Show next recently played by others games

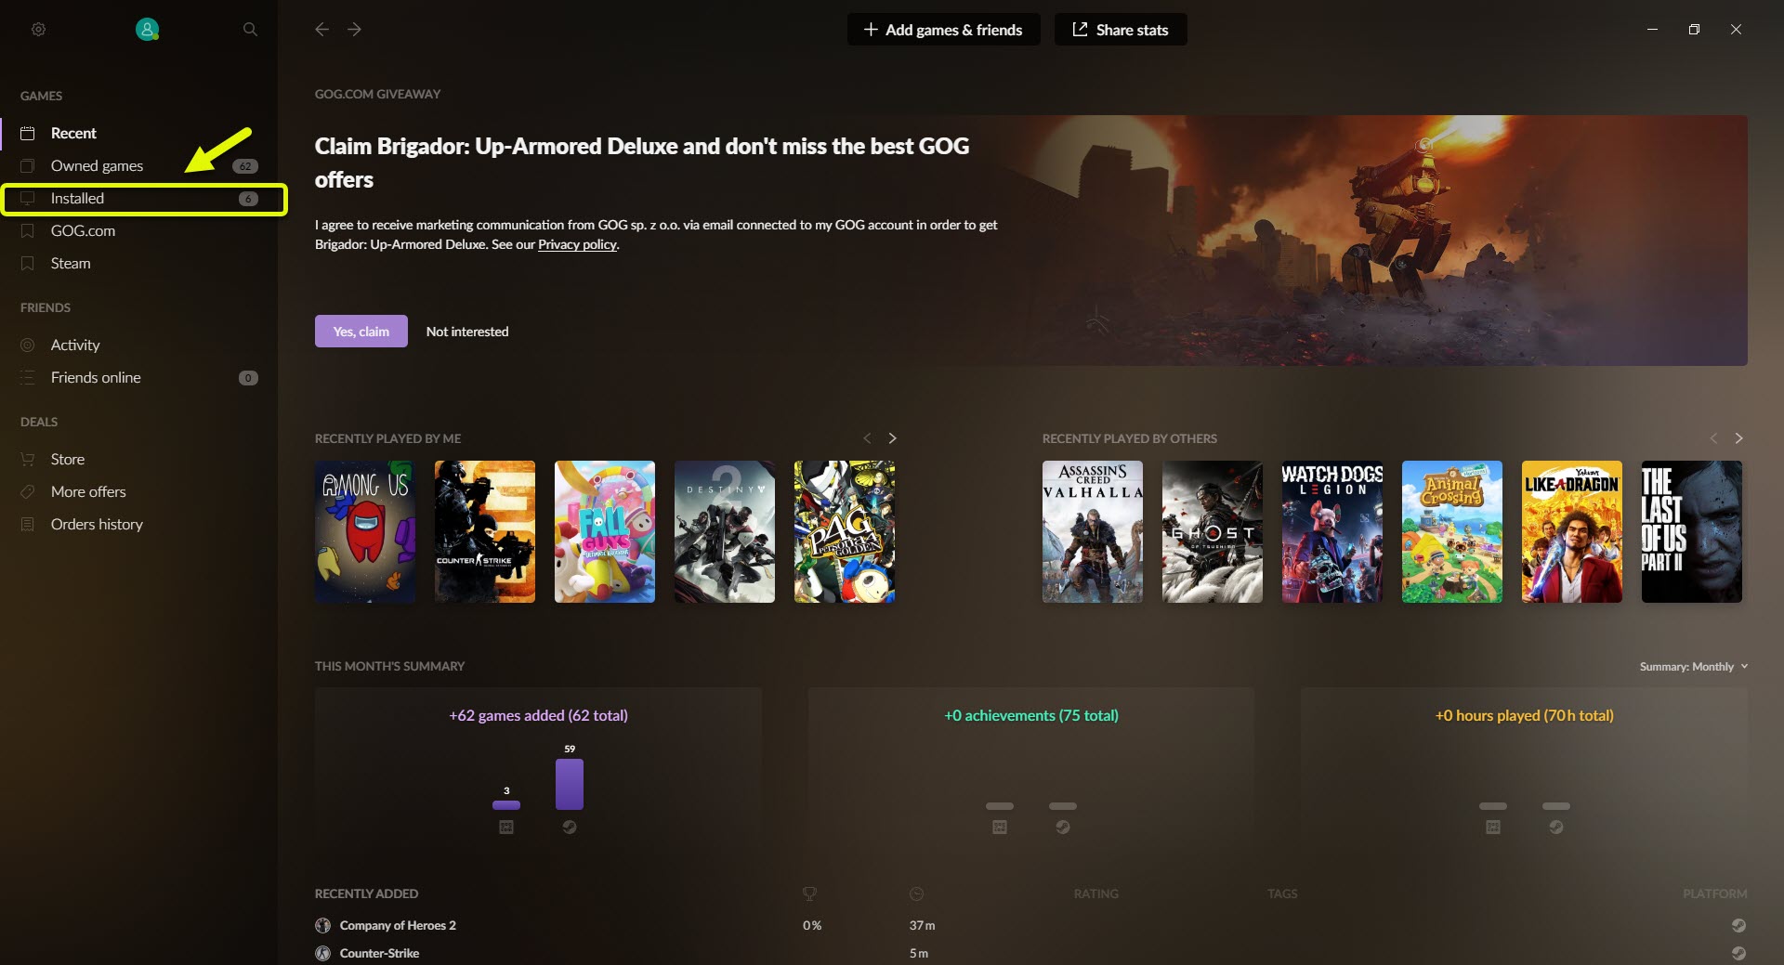pyautogui.click(x=1738, y=438)
